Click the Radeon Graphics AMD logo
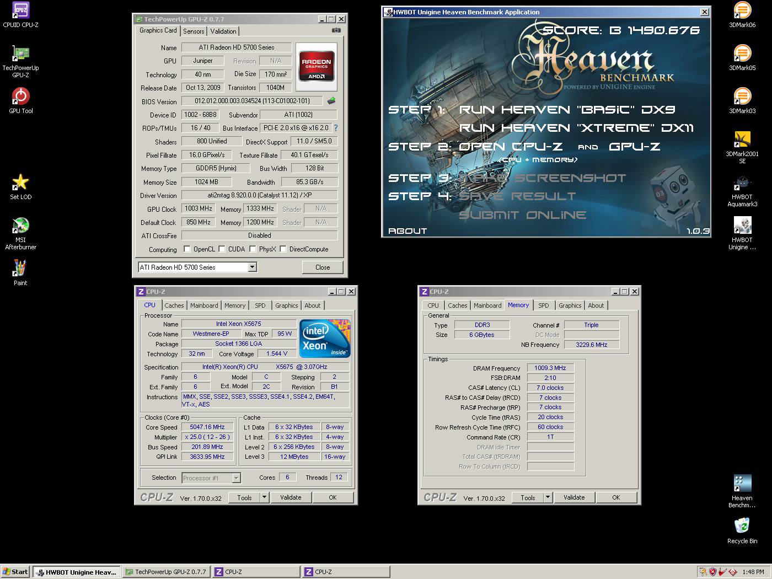 click(x=316, y=66)
